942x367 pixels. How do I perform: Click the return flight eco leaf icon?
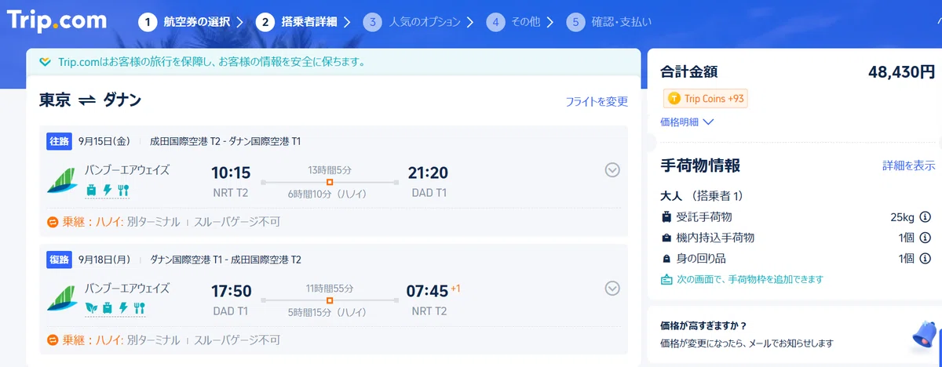coord(90,307)
